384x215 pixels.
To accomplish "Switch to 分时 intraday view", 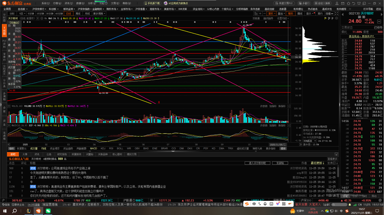I will pyautogui.click(x=12, y=13).
